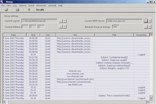Screen dimensions: 156x104
Task: Click Logged keystrokes entry at 15:34
Action: click(142, 93)
